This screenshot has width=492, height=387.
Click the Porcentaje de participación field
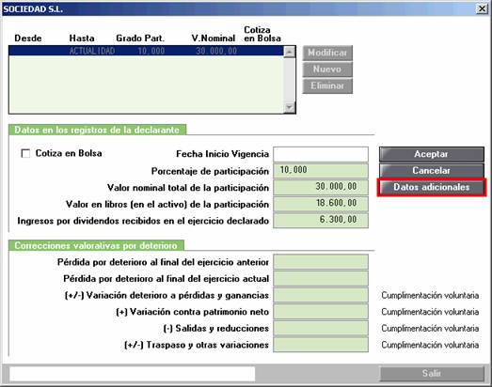coord(321,171)
